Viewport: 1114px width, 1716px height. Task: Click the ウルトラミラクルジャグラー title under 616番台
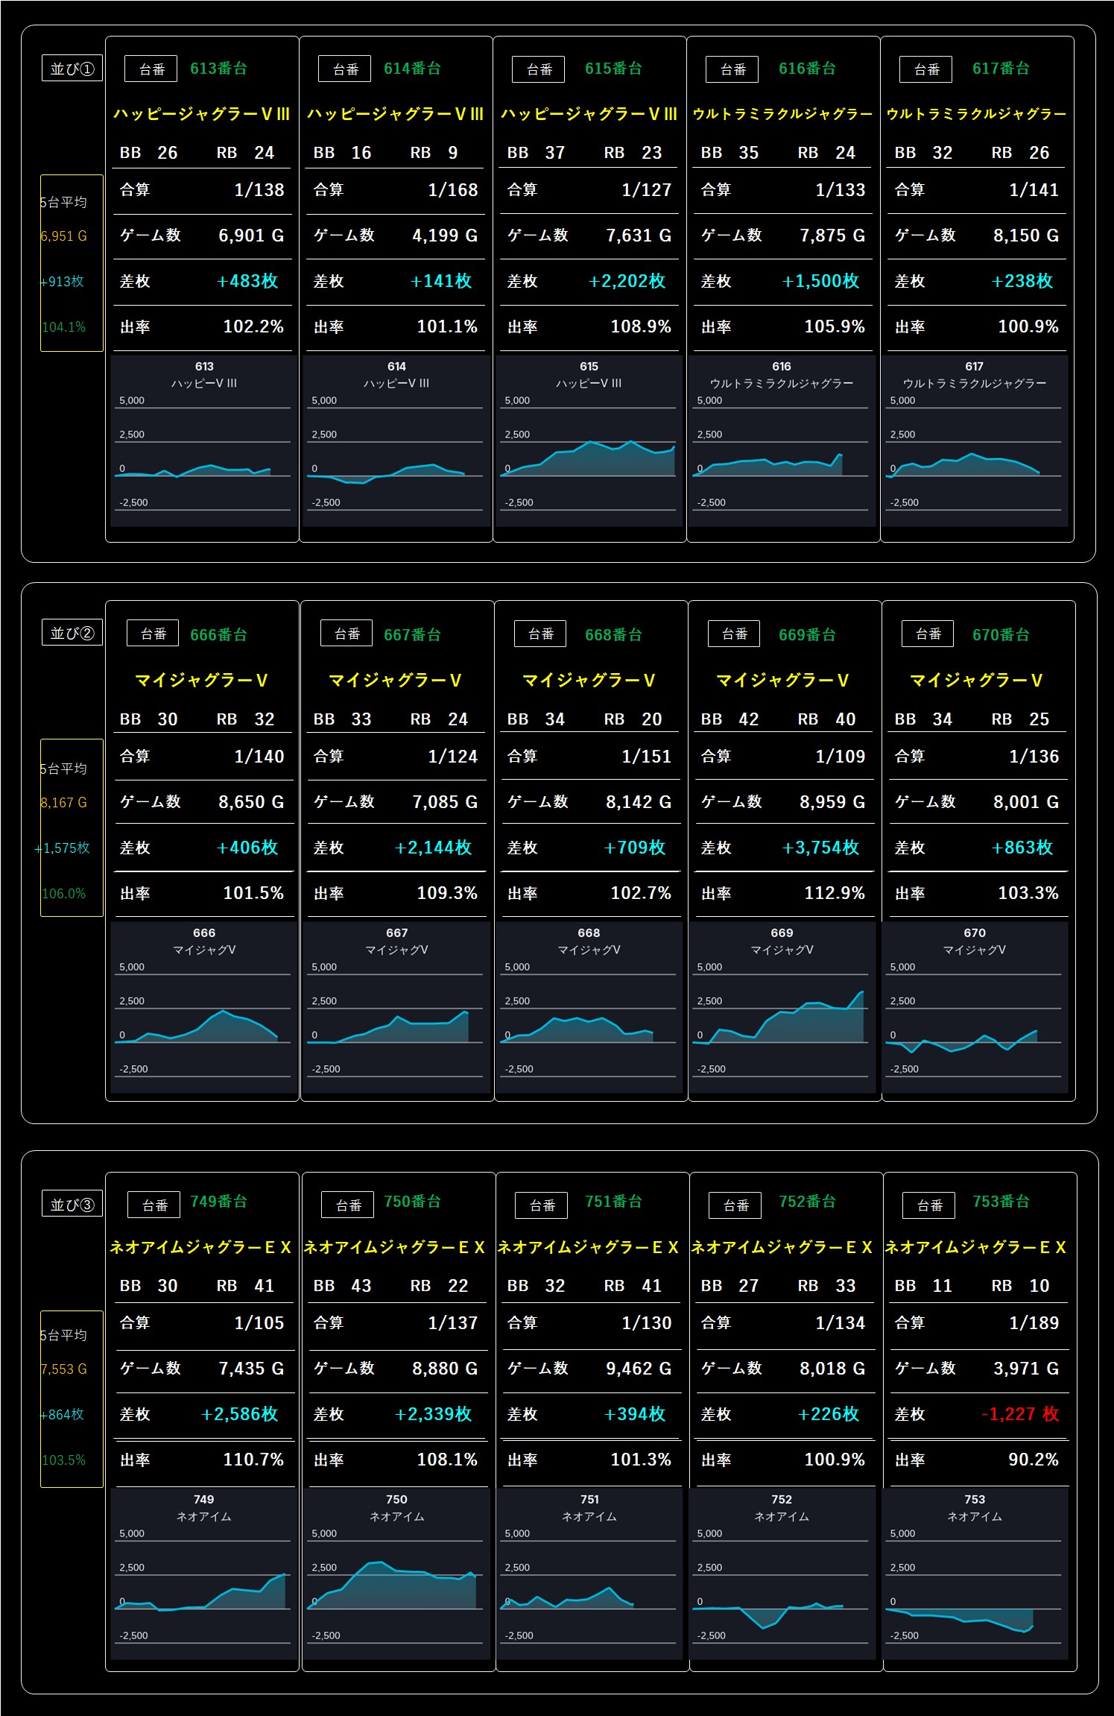(x=782, y=114)
